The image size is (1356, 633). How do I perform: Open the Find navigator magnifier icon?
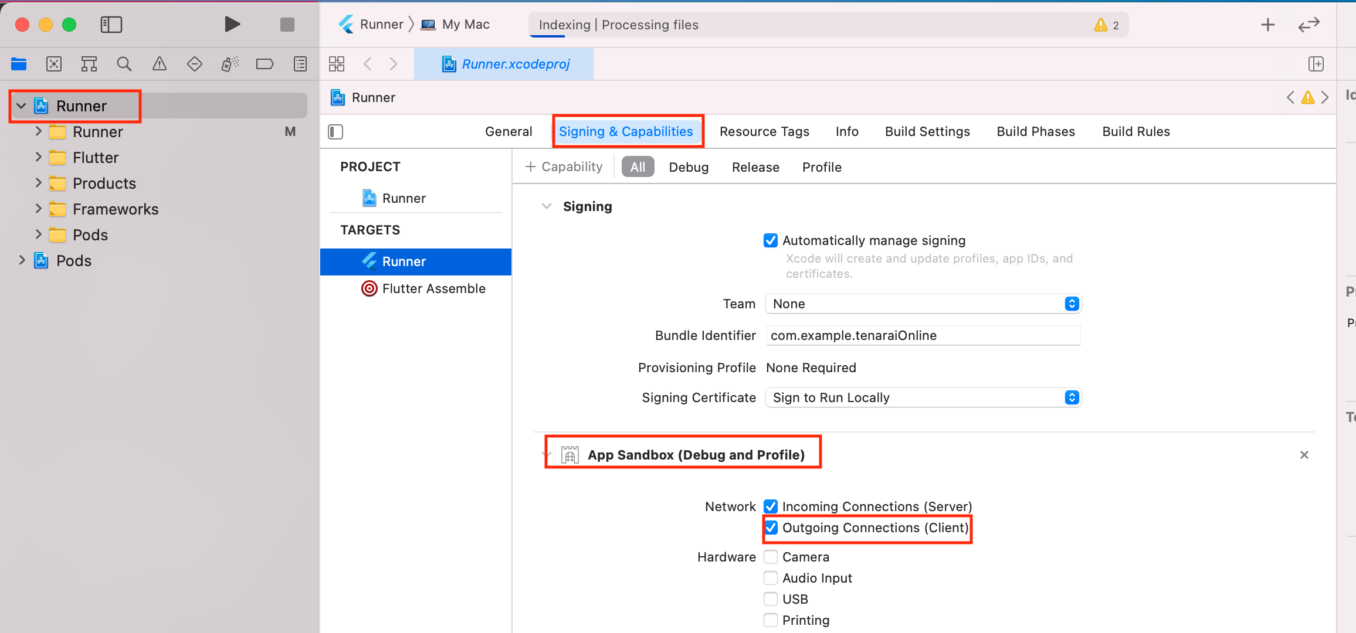(x=124, y=64)
